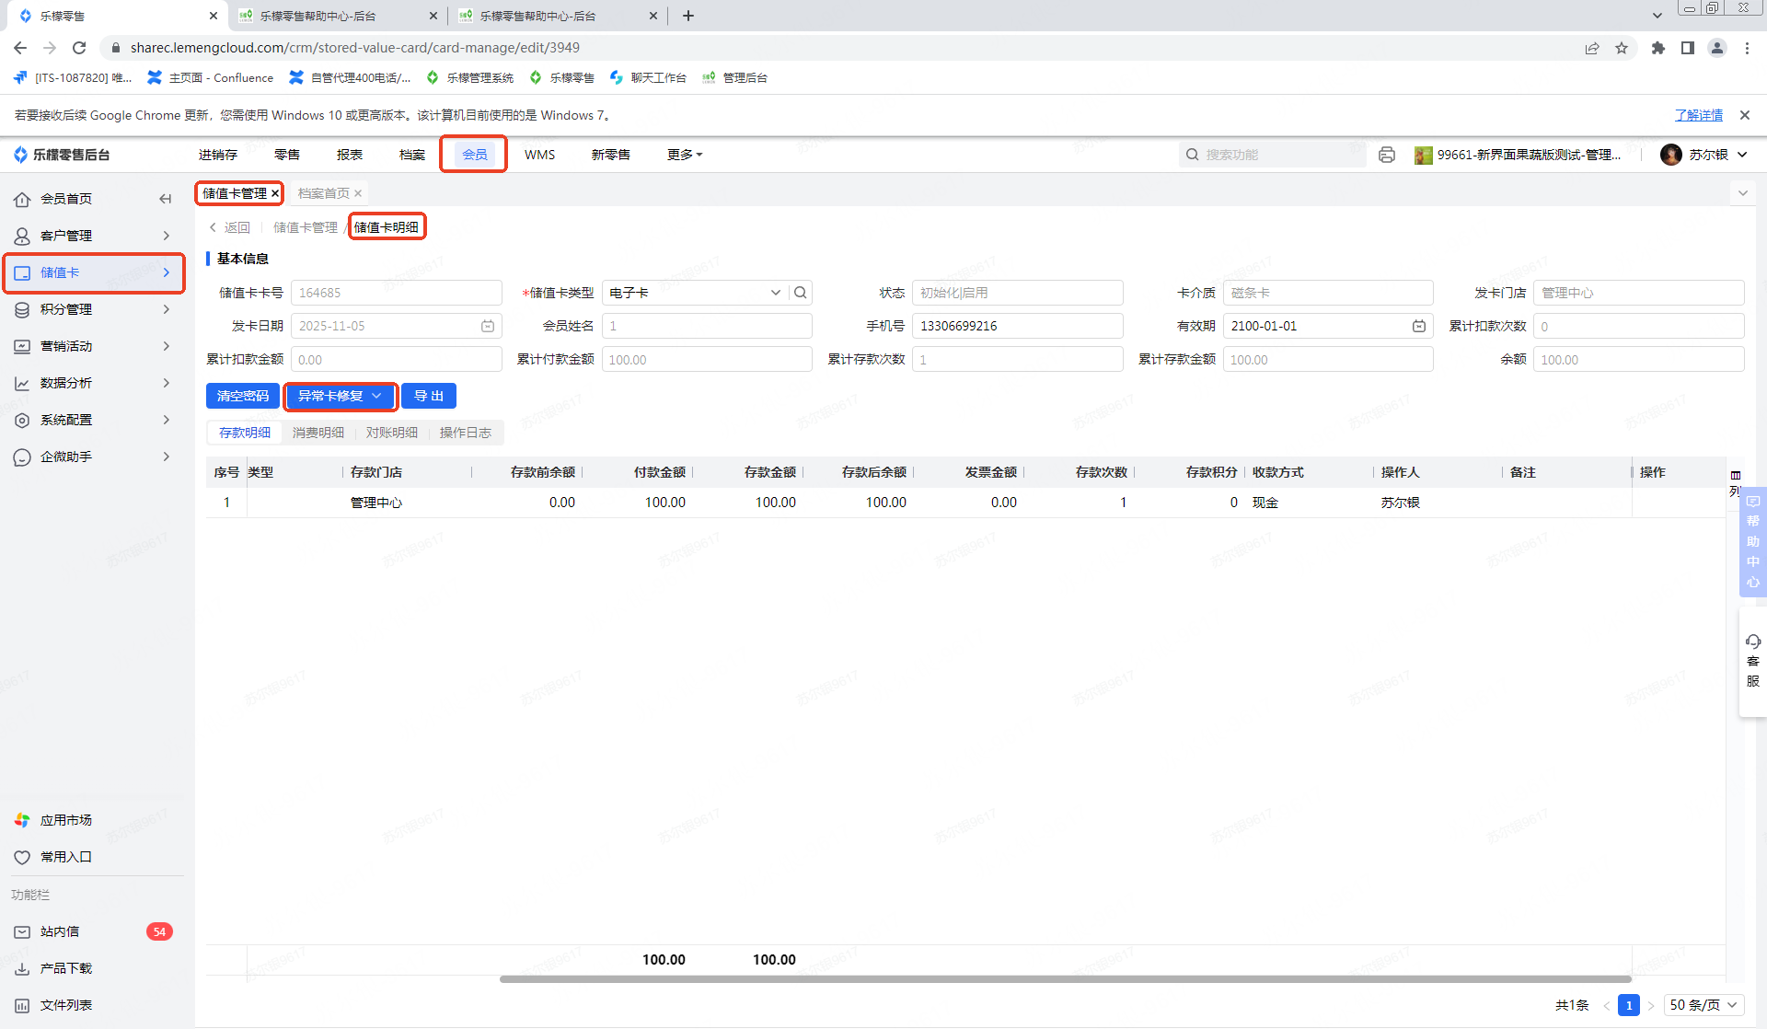Open 产品下载 in sidebar
This screenshot has width=1767, height=1029.
click(65, 968)
